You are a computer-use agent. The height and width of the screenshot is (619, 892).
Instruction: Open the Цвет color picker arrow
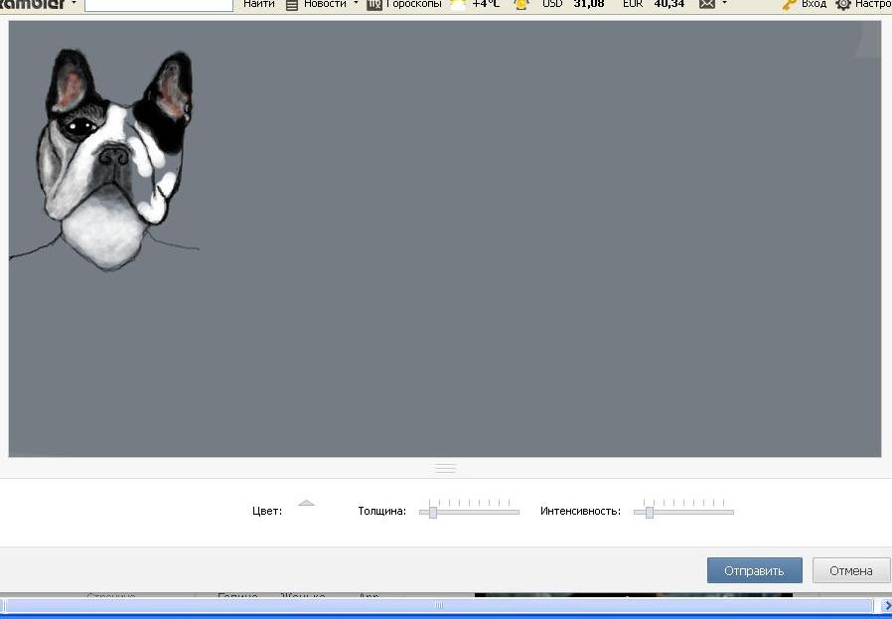306,503
